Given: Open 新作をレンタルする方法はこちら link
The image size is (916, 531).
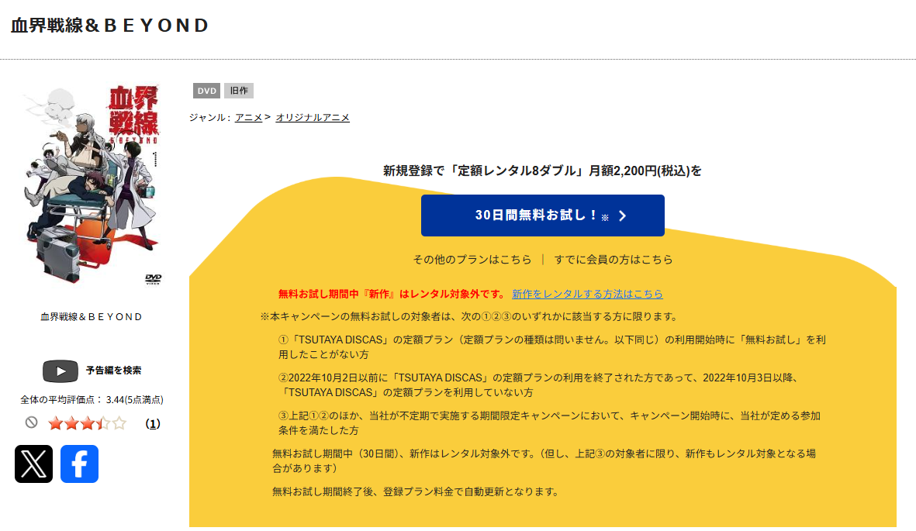Looking at the screenshot, I should click(587, 294).
